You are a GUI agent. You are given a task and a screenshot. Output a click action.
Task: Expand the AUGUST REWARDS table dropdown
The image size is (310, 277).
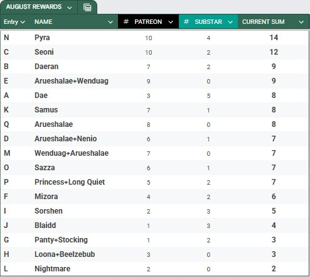(70, 8)
